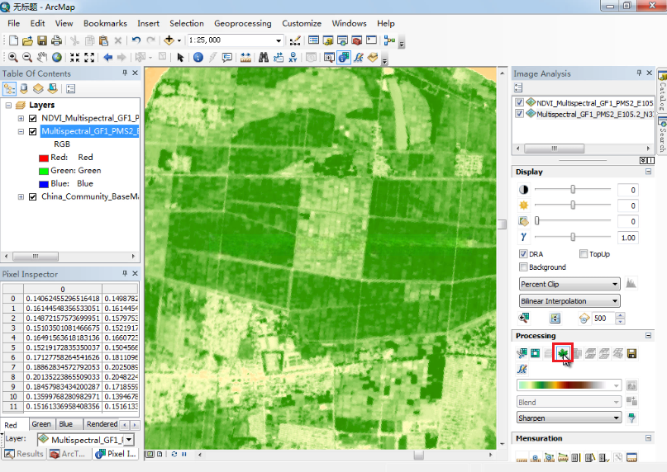Click the NDVI leaf icon in Processing
667x472 pixels.
563,354
